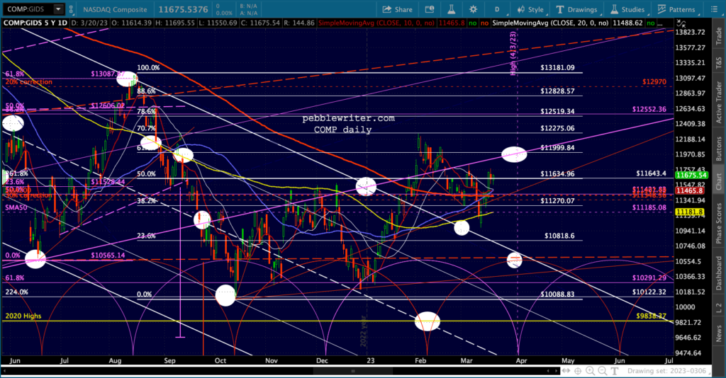Image resolution: width=726 pixels, height=378 pixels.
Task: Toggle the crosshair pan icon
Action: [x=578, y=371]
